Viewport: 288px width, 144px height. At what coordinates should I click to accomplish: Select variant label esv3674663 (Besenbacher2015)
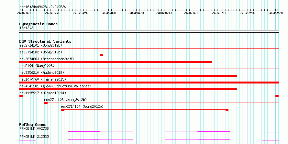[47, 59]
